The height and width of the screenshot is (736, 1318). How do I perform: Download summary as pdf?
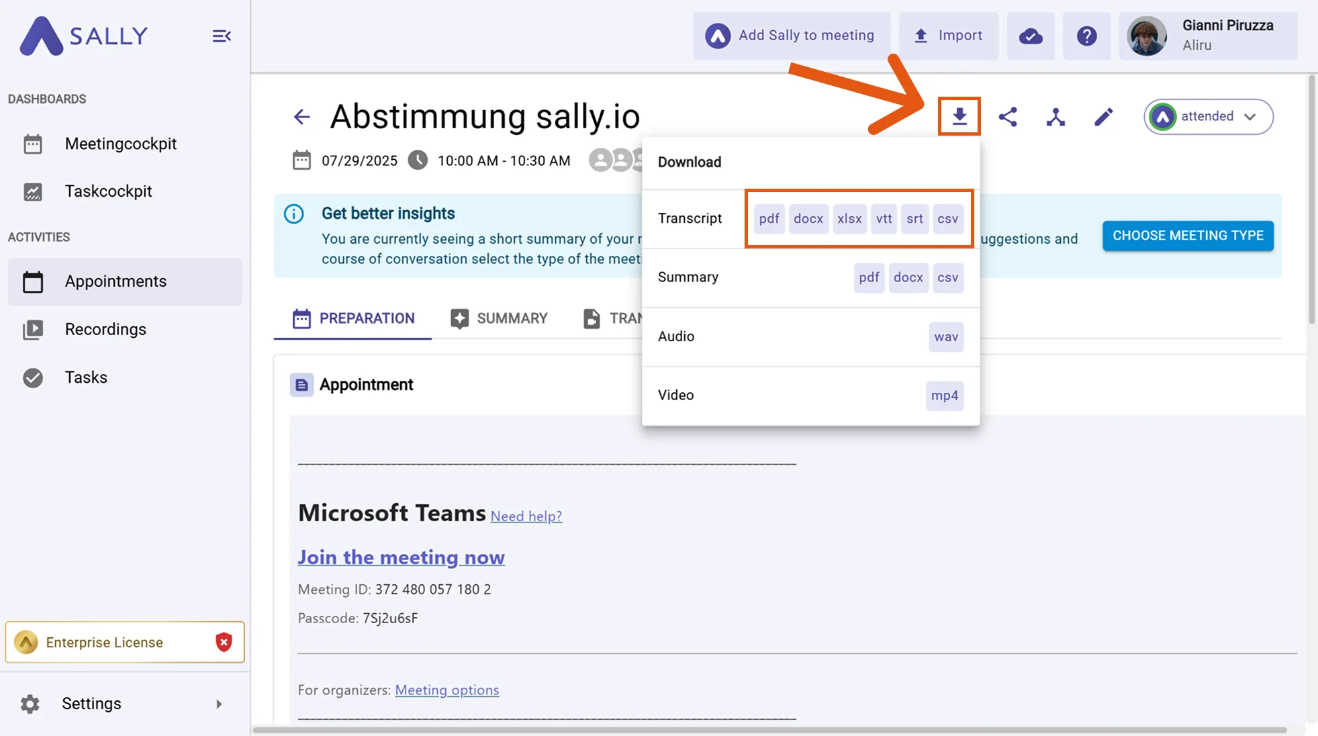click(x=869, y=277)
